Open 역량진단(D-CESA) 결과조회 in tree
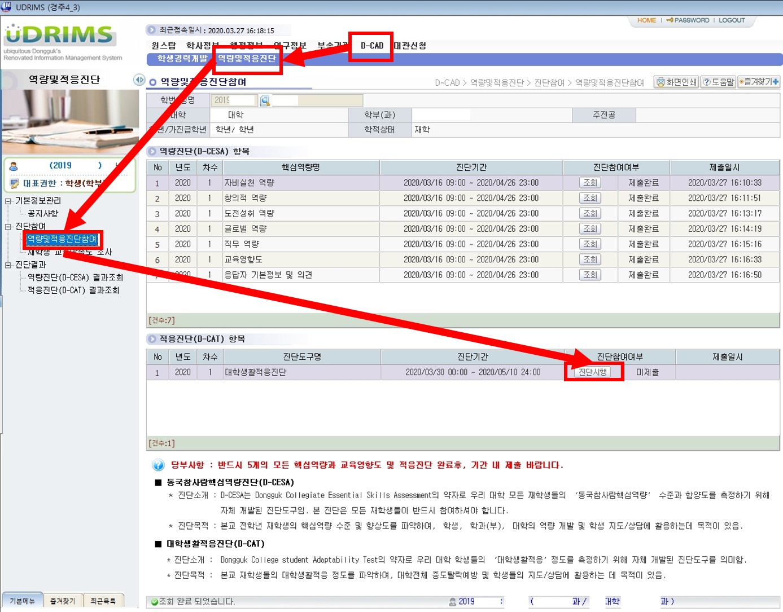The height and width of the screenshot is (612, 783). click(75, 278)
